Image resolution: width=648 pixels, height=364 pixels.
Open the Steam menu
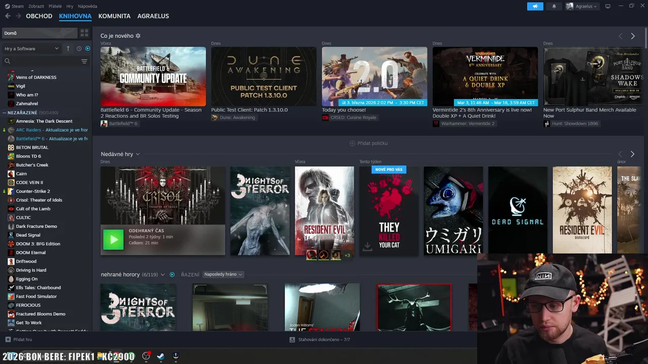[14, 6]
